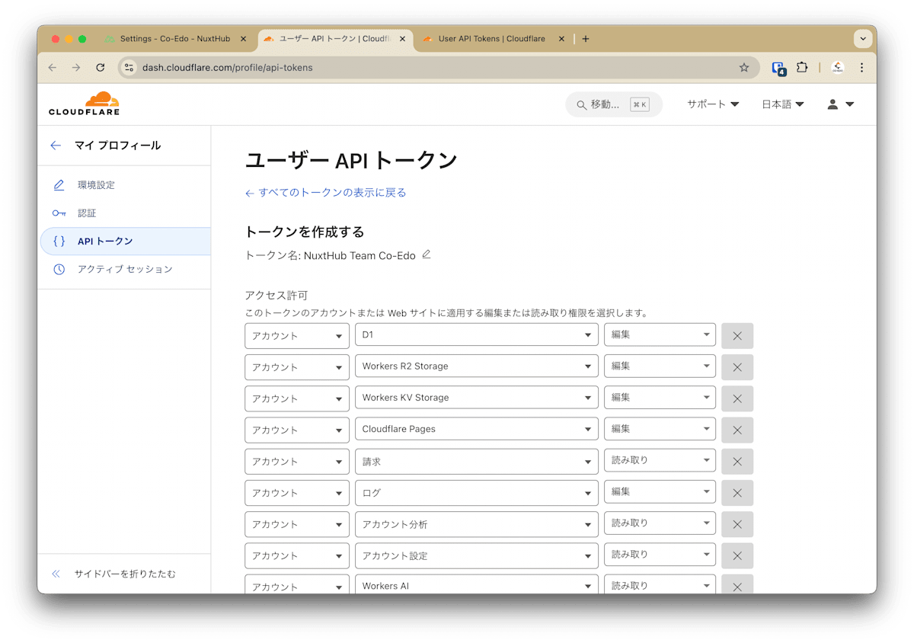Select 認証 in sidebar

coord(87,213)
